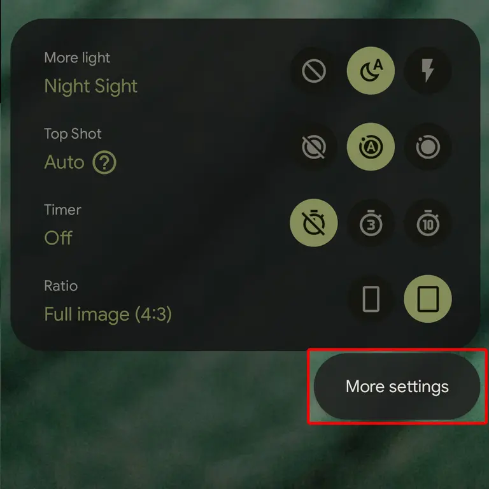Disable Top Shot with the crossed-out icon
Screen dimensions: 489x489
pos(314,146)
